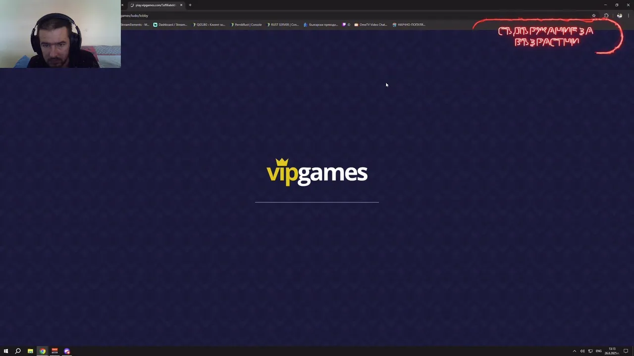Open network settings tray icon
This screenshot has width=634, height=356.
(x=590, y=351)
